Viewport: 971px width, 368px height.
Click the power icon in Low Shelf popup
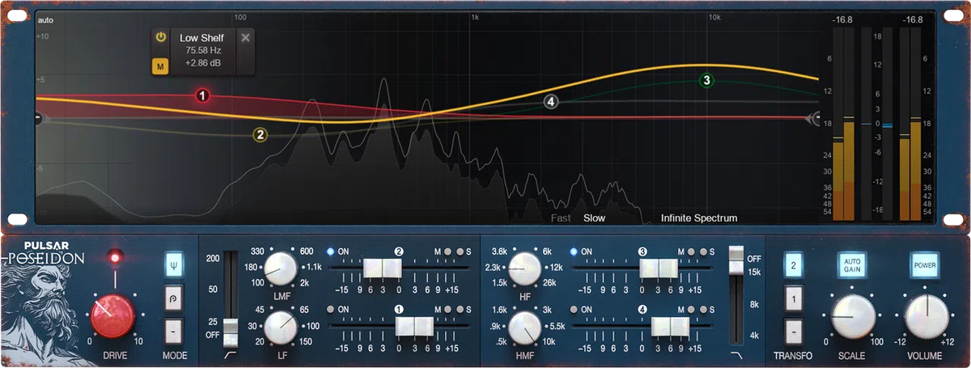point(161,37)
